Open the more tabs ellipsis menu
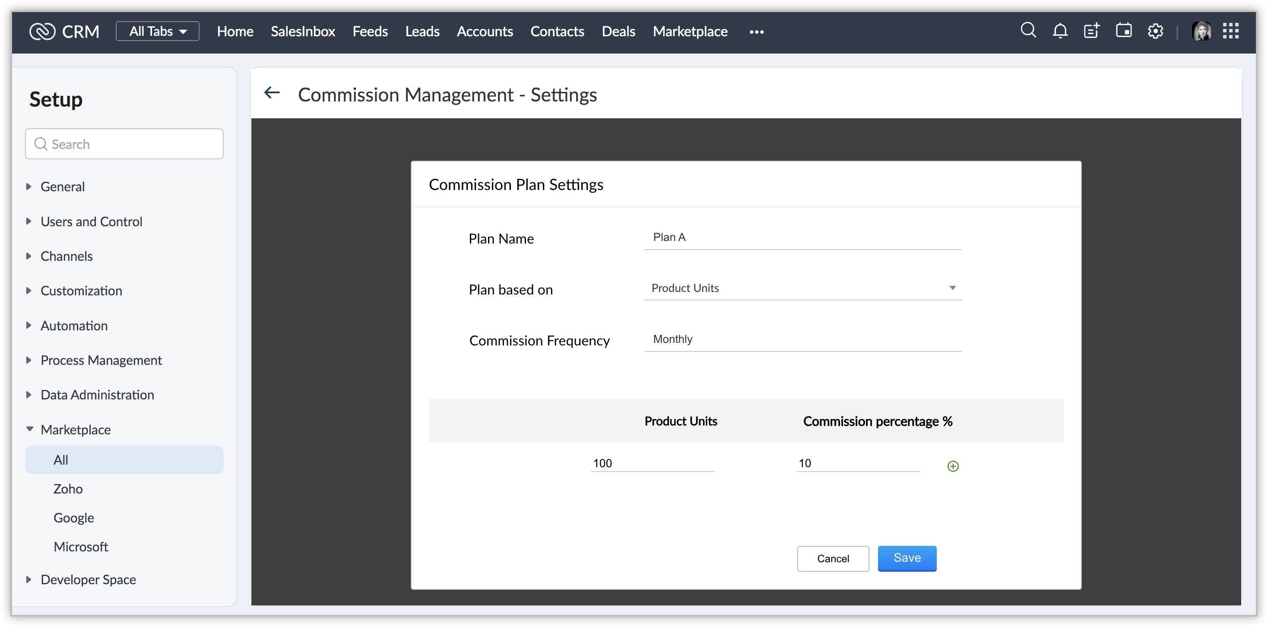The image size is (1268, 627). click(757, 32)
